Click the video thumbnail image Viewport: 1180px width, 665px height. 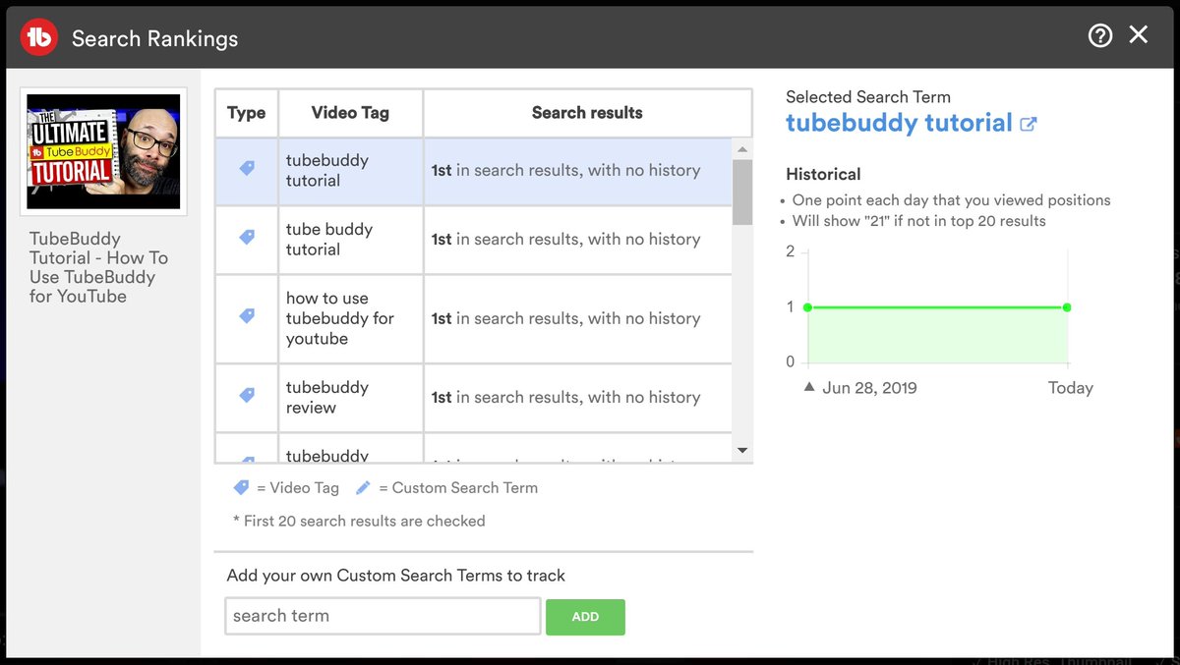click(103, 151)
